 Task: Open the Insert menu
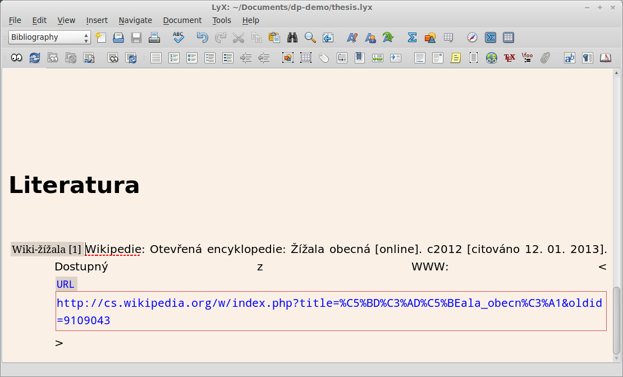(97, 20)
